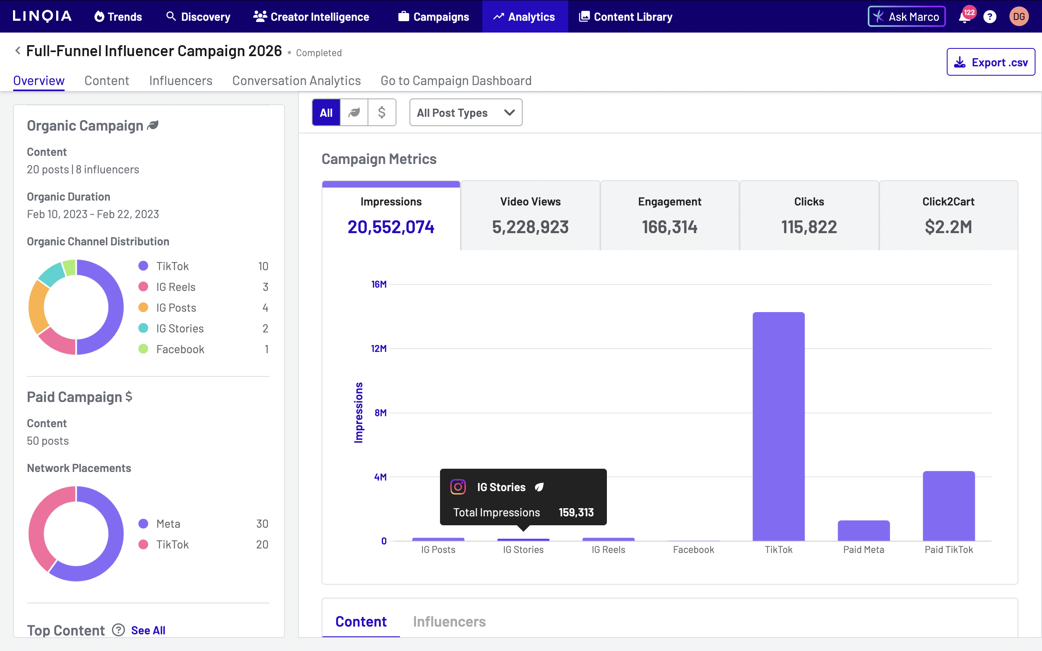
Task: Filter by organic leaf icon toggle
Action: [354, 112]
